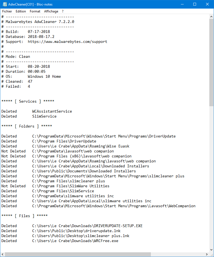Click the Failed count 4

click(x=29, y=86)
